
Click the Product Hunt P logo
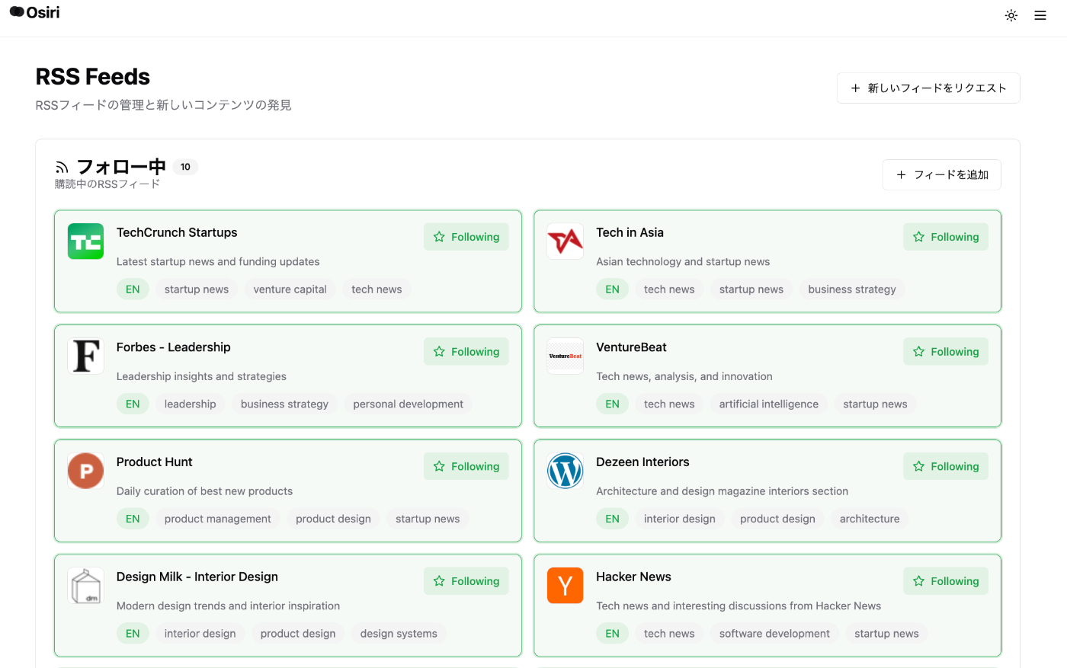[85, 471]
